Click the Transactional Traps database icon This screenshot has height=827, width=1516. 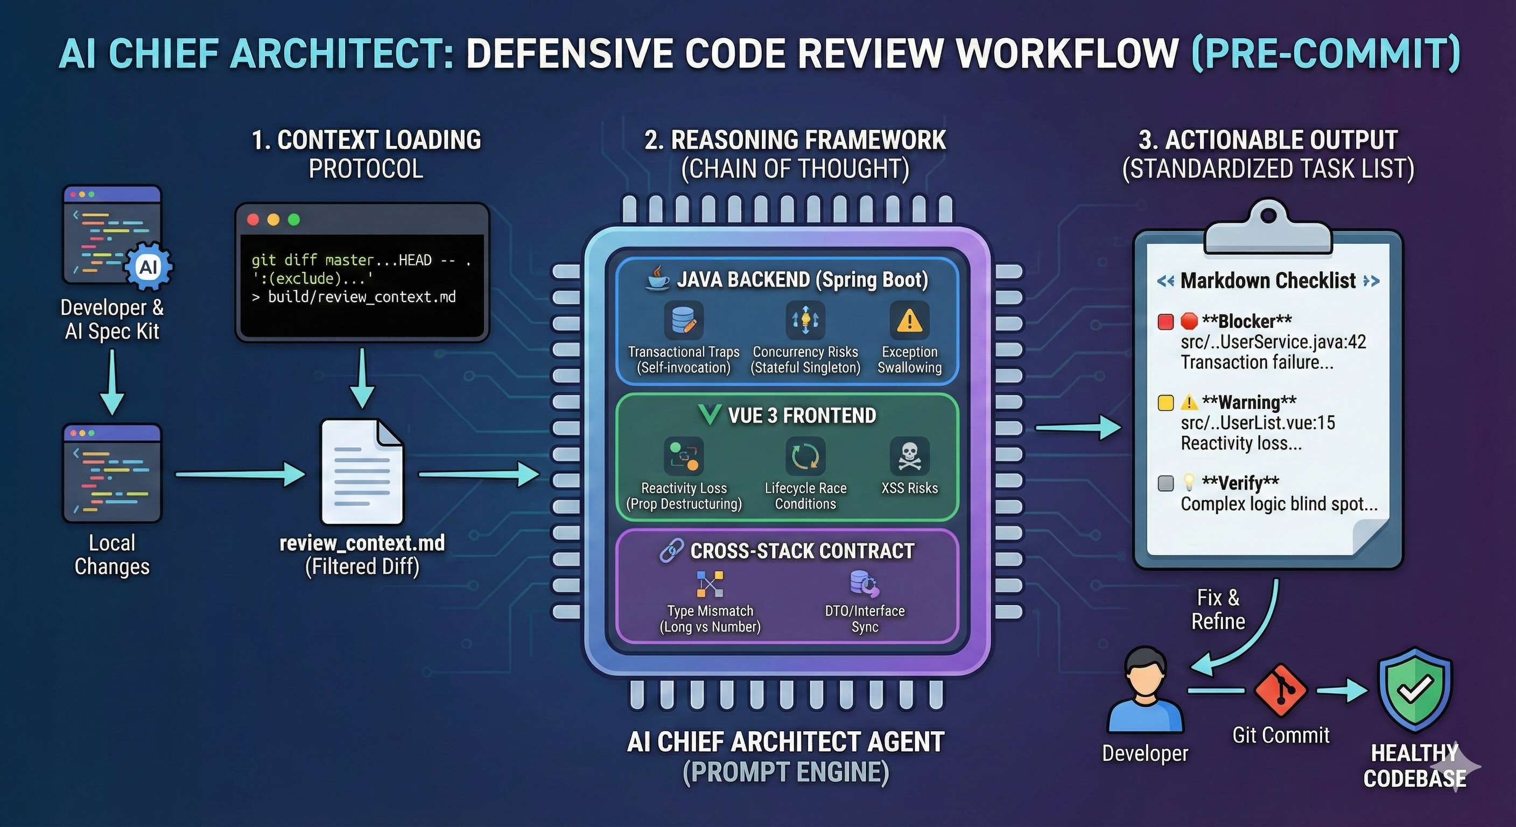tap(683, 321)
